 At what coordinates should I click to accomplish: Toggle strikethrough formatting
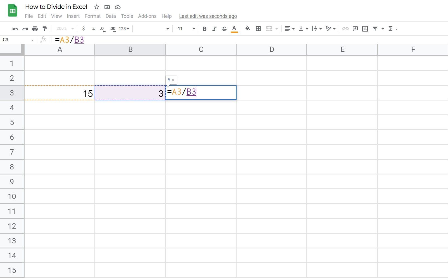point(224,28)
